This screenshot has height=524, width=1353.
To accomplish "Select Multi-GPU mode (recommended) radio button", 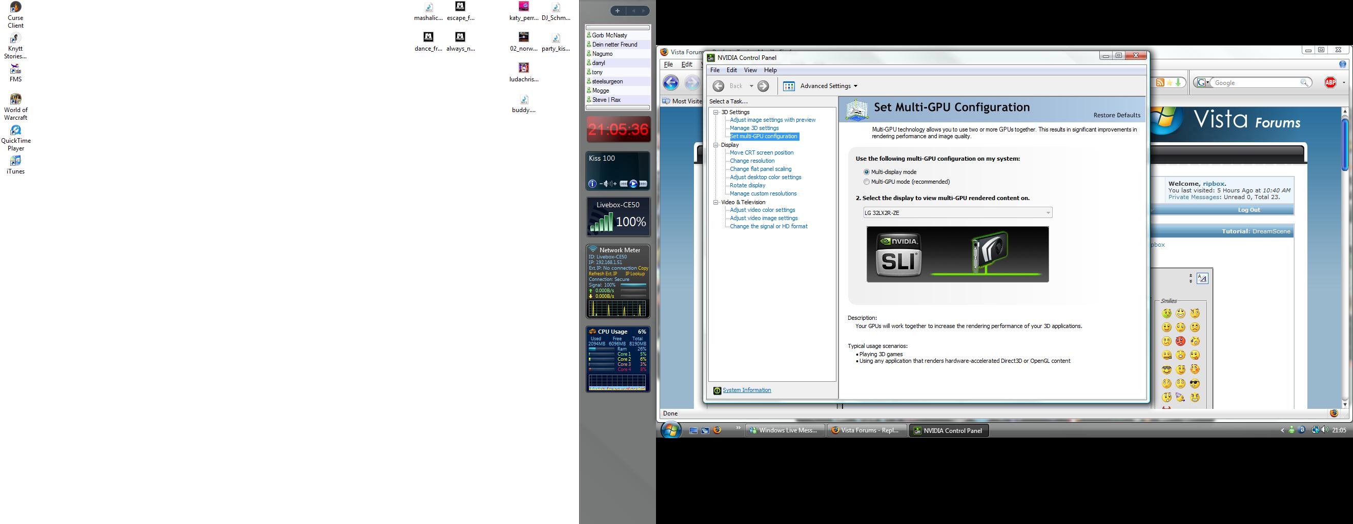I will pyautogui.click(x=867, y=182).
